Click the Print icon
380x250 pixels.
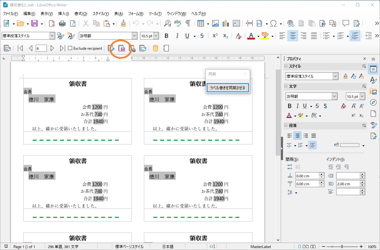[x=62, y=24]
